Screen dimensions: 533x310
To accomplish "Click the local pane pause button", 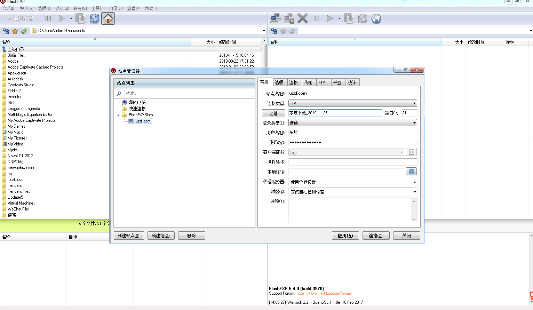I will tap(48, 18).
